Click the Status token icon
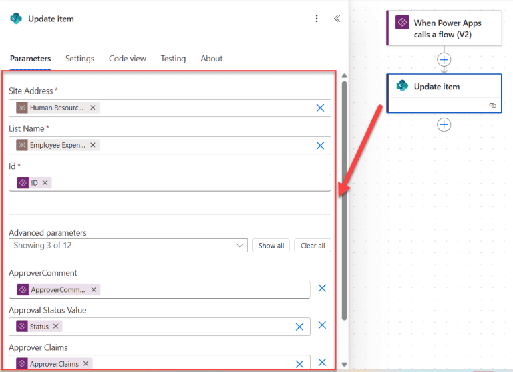 [22, 326]
